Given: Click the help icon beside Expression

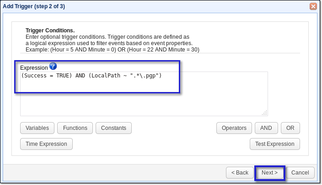Looking at the screenshot, I should [x=53, y=67].
